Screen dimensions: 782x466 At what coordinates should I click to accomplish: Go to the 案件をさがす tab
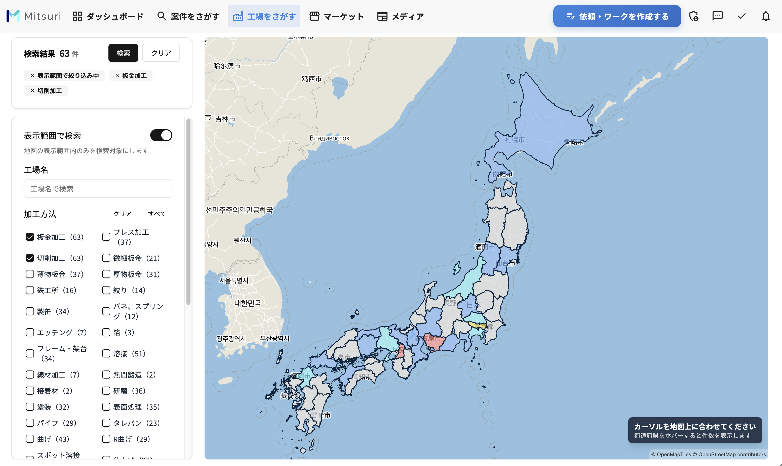[188, 16]
